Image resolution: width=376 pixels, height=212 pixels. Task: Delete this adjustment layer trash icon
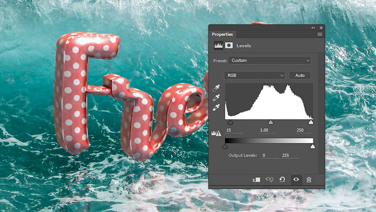[x=309, y=180]
